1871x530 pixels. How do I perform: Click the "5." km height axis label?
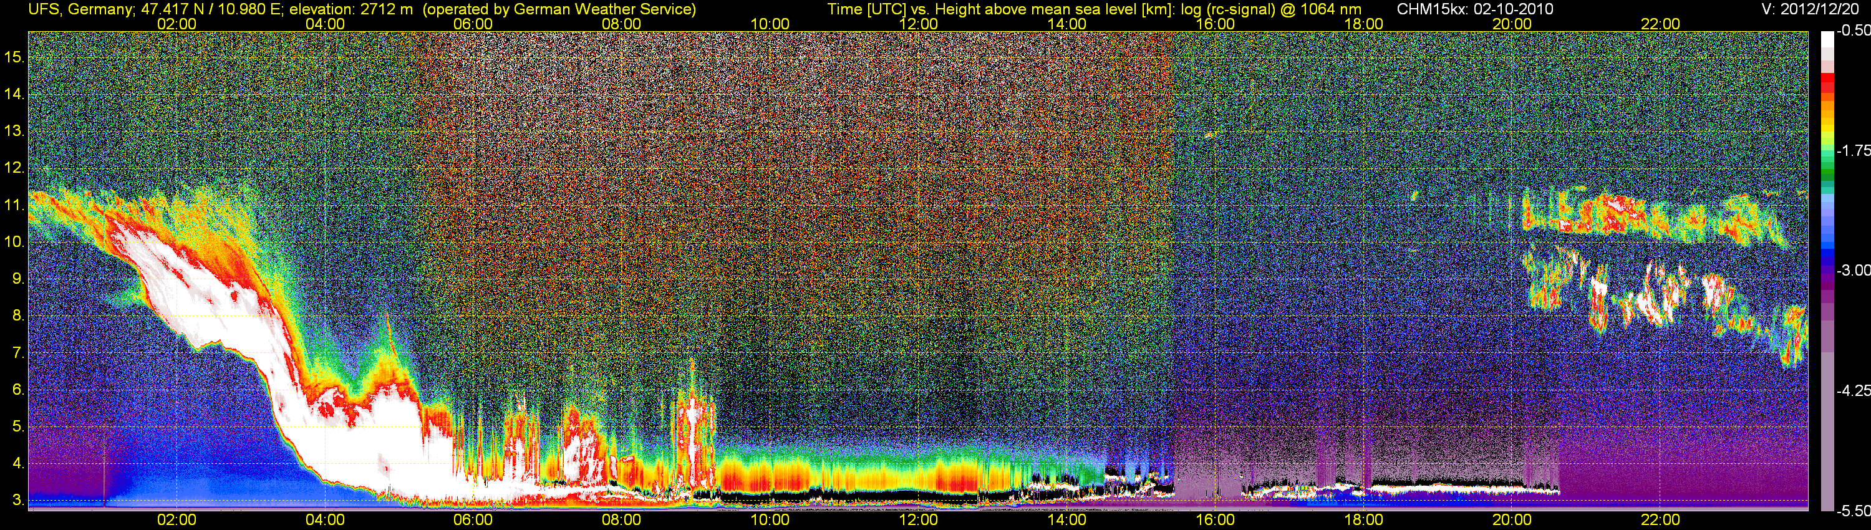coord(18,427)
